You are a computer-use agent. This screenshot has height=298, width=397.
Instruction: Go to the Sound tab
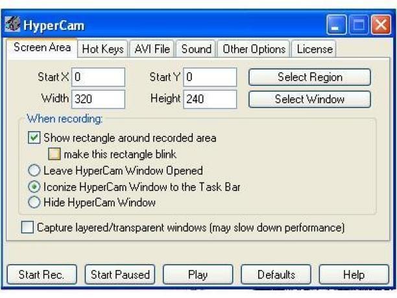point(196,49)
